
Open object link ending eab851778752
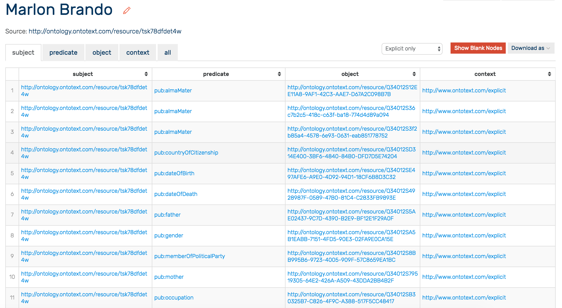pos(352,132)
